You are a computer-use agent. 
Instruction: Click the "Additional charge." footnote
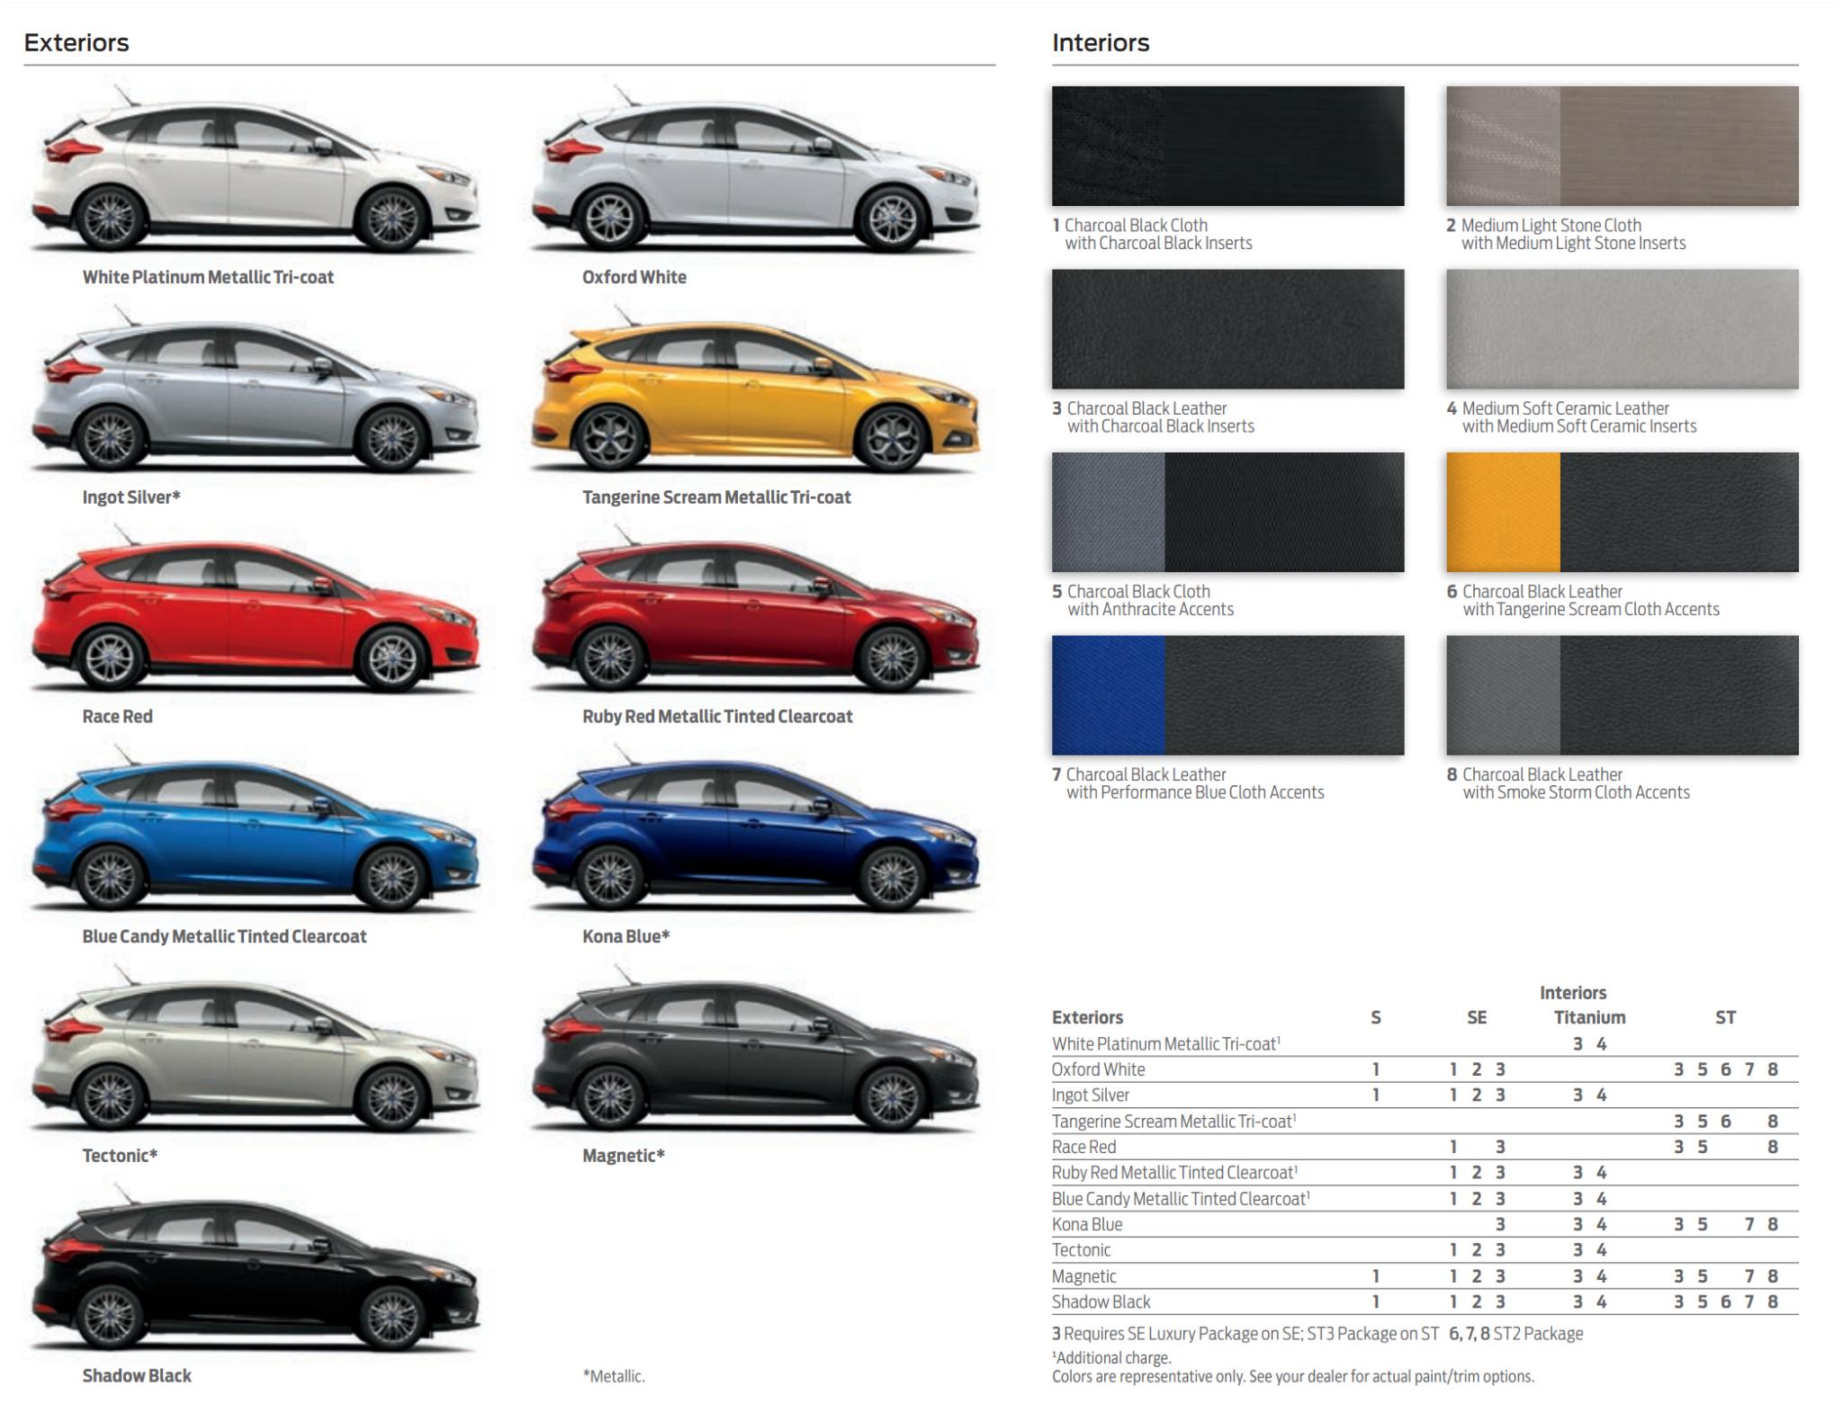point(1112,1358)
